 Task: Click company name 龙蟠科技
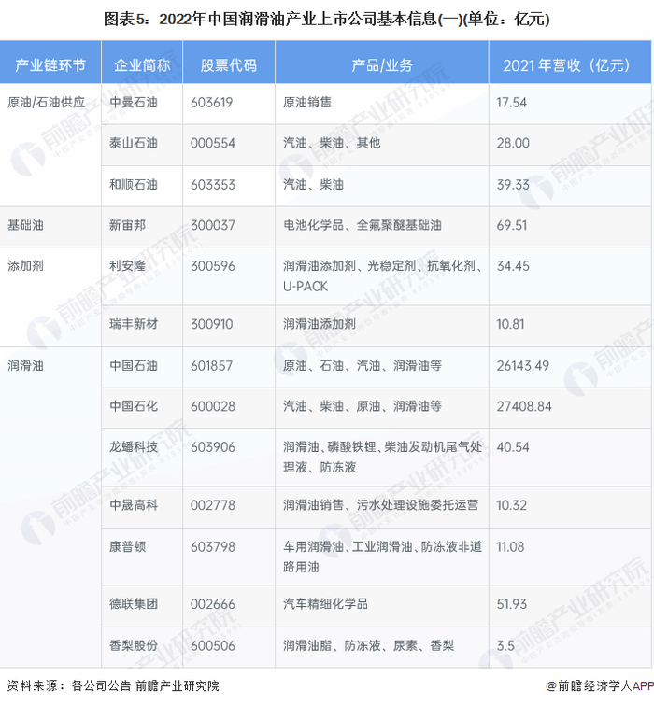click(134, 447)
